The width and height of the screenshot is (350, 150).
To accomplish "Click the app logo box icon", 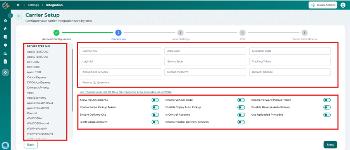I will 5,5.
